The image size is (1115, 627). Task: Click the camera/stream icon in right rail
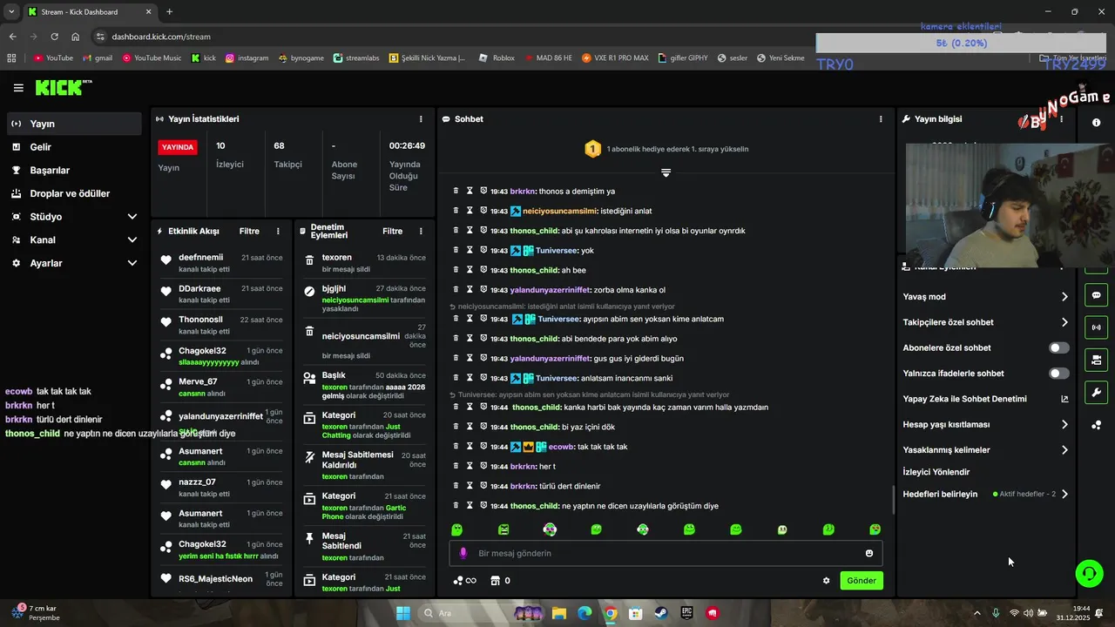[1096, 360]
